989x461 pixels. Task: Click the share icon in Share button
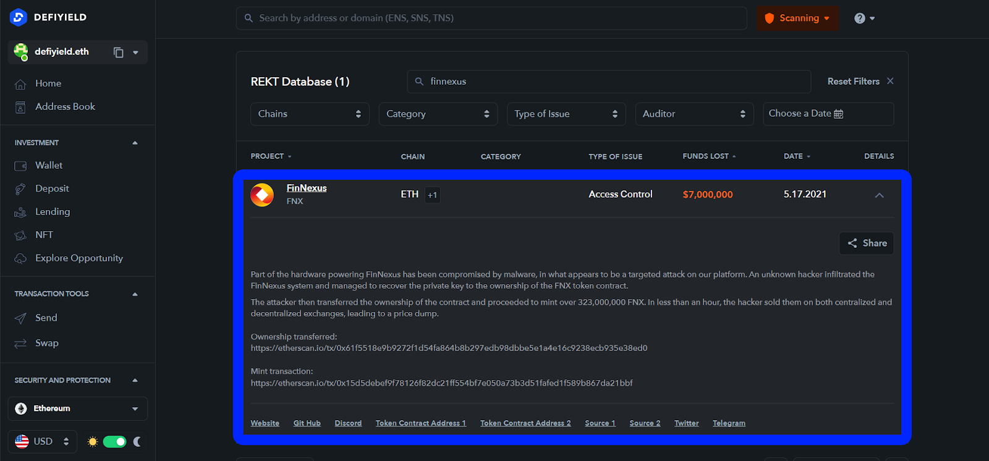click(852, 243)
